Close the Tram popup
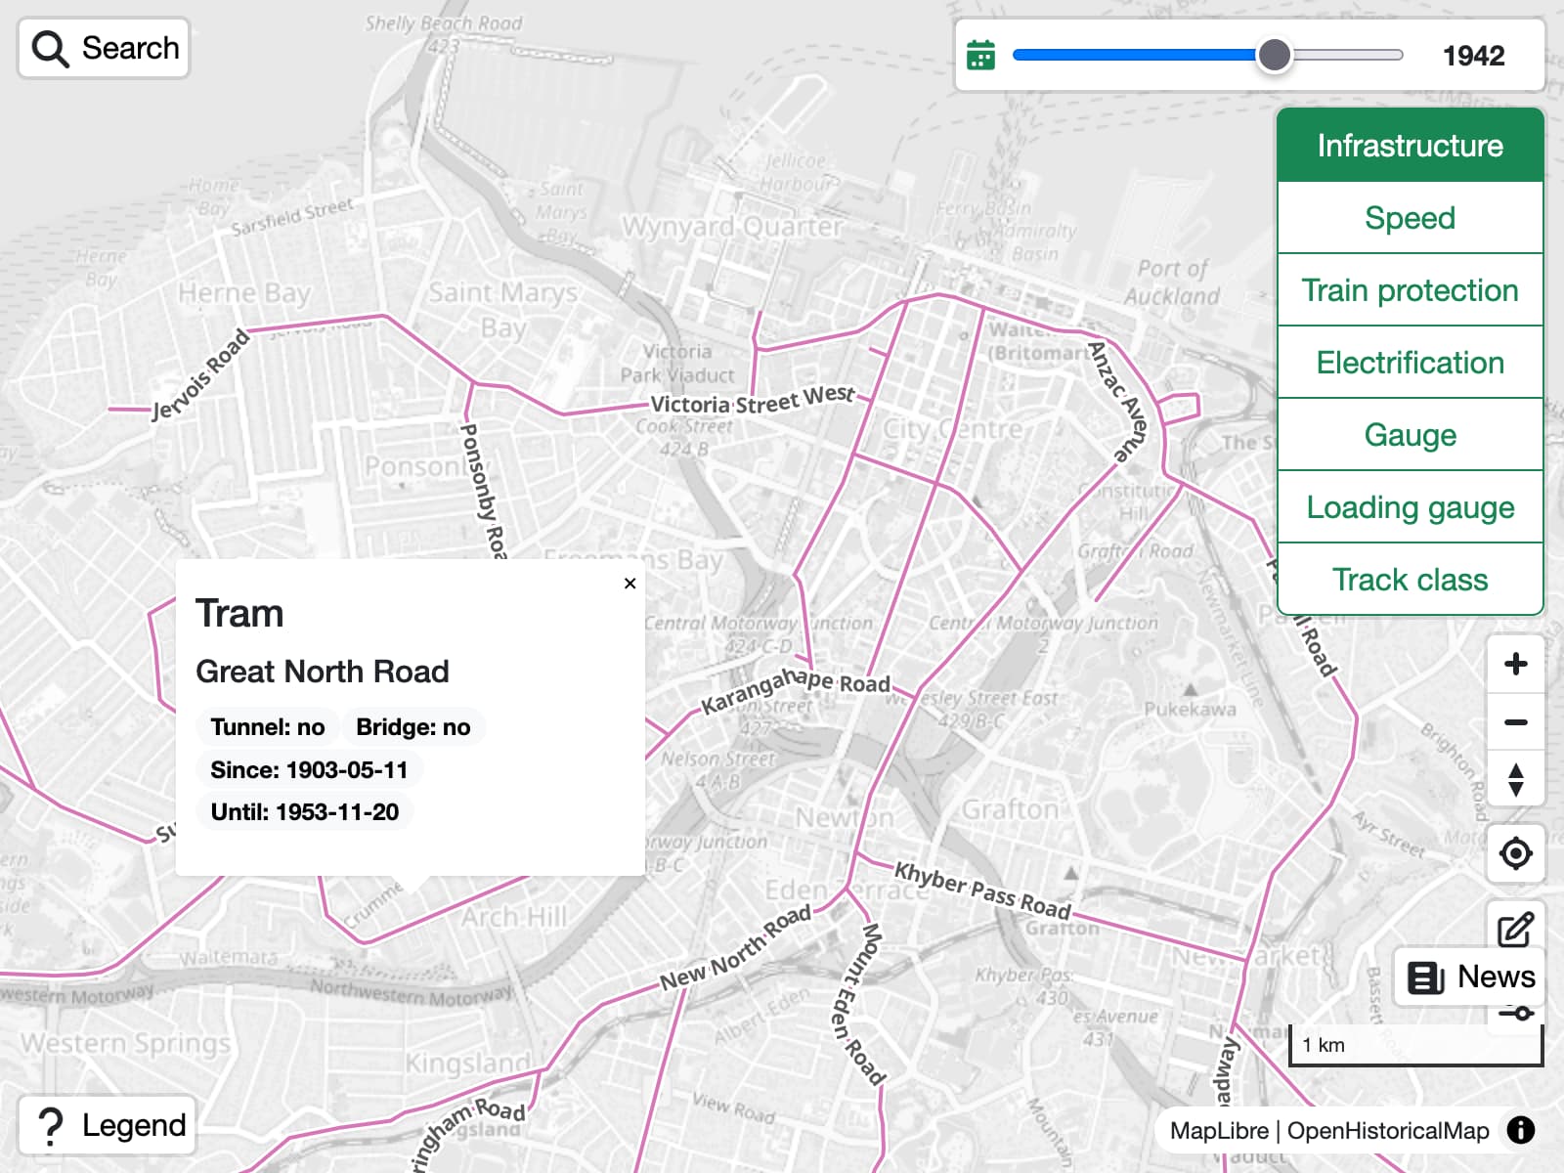 pyautogui.click(x=630, y=584)
